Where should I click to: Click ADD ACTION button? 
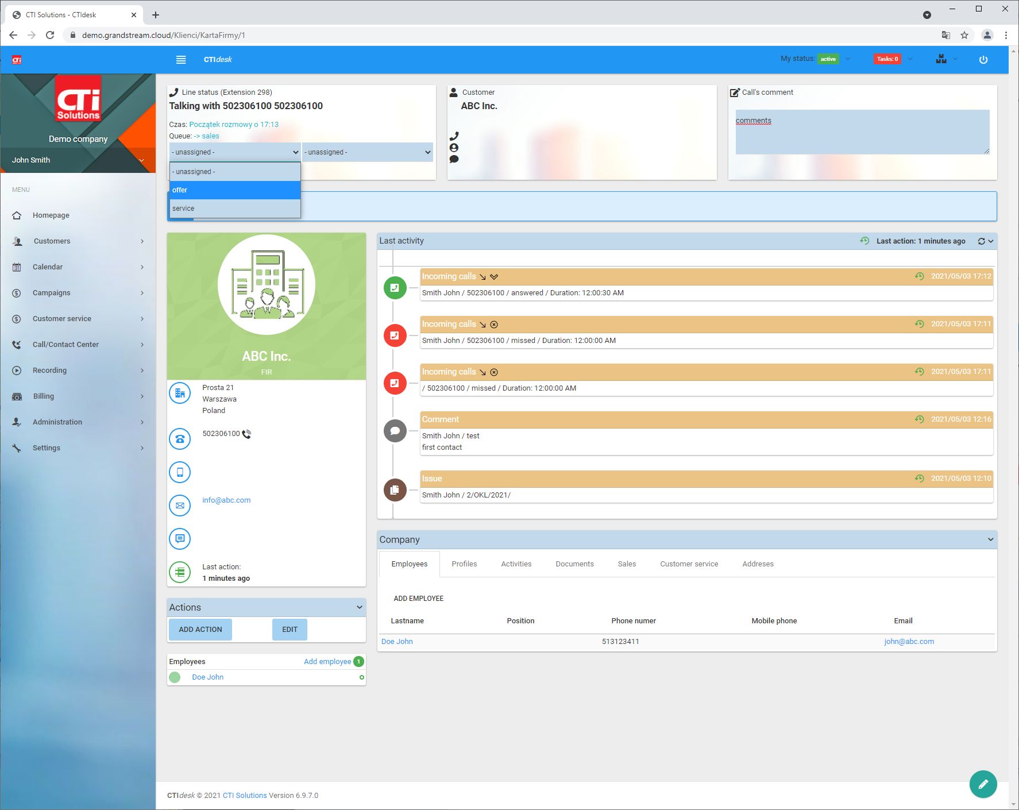(200, 630)
